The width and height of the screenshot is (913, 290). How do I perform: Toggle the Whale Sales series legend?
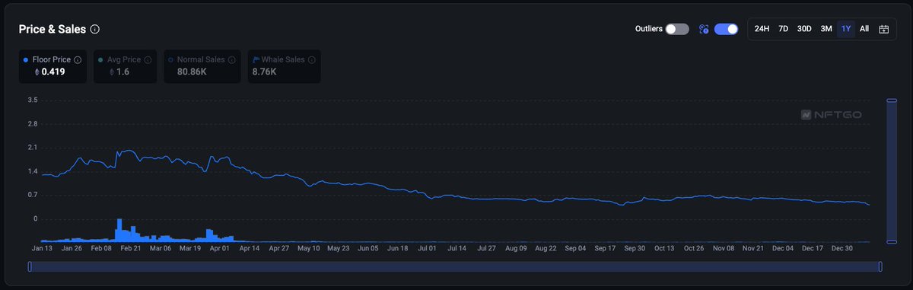[x=284, y=66]
